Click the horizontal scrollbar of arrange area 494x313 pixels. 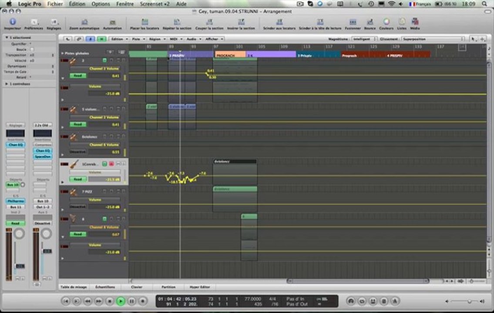coord(358,280)
